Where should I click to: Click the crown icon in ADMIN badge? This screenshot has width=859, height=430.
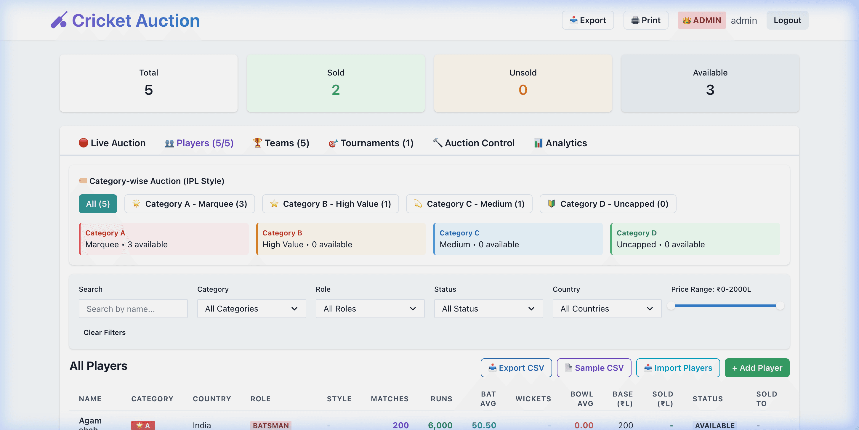(x=687, y=20)
